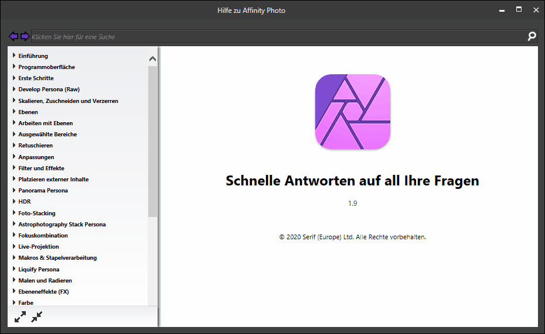Click the magnifier search icon
545x334 pixels.
pos(532,36)
